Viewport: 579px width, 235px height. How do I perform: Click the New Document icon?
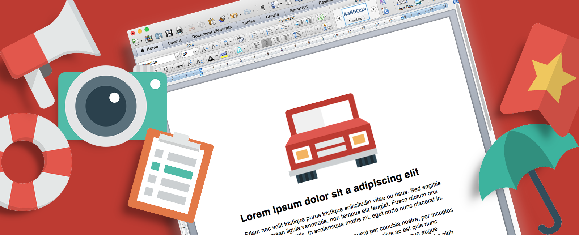(x=135, y=42)
